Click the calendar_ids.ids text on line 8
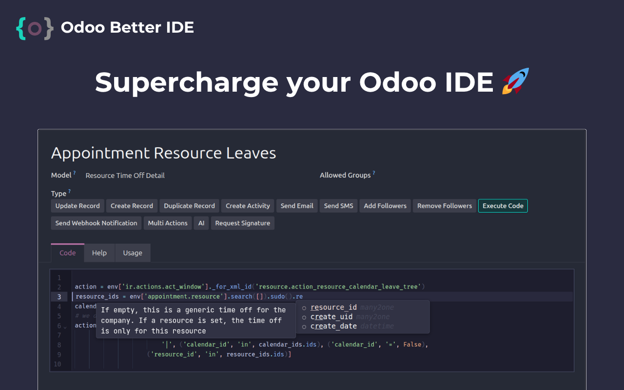This screenshot has width=624, height=390. coord(288,345)
